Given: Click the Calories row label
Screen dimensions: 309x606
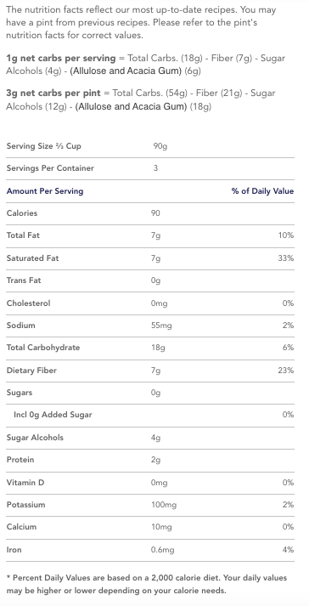Looking at the screenshot, I should point(22,213).
